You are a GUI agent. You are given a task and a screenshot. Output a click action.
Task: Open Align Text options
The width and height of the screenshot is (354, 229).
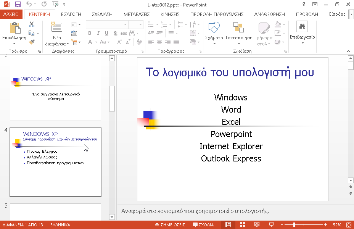tap(195, 33)
